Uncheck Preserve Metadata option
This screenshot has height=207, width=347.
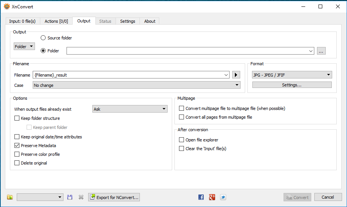17,146
